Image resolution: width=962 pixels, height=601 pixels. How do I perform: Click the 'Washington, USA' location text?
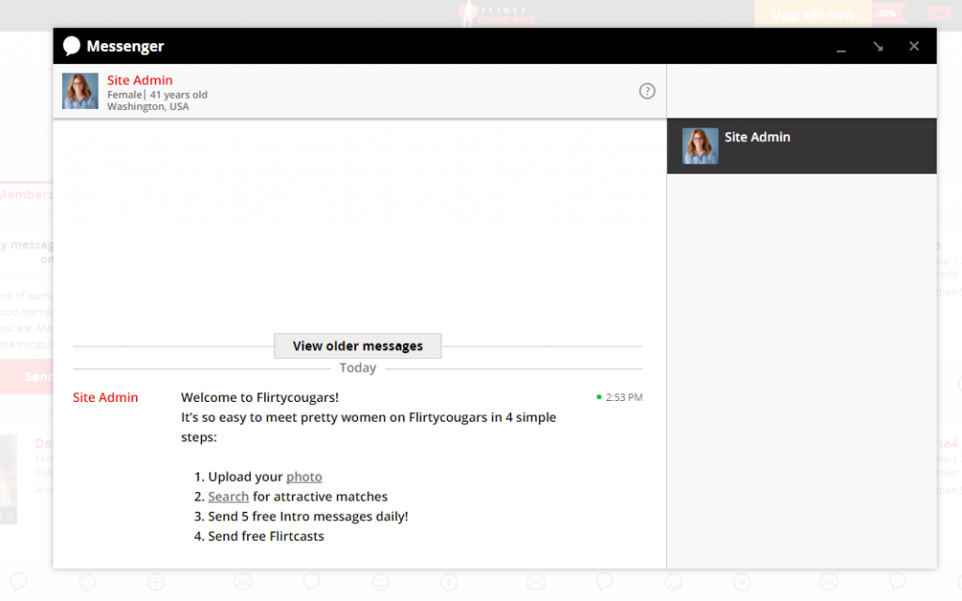pyautogui.click(x=147, y=106)
